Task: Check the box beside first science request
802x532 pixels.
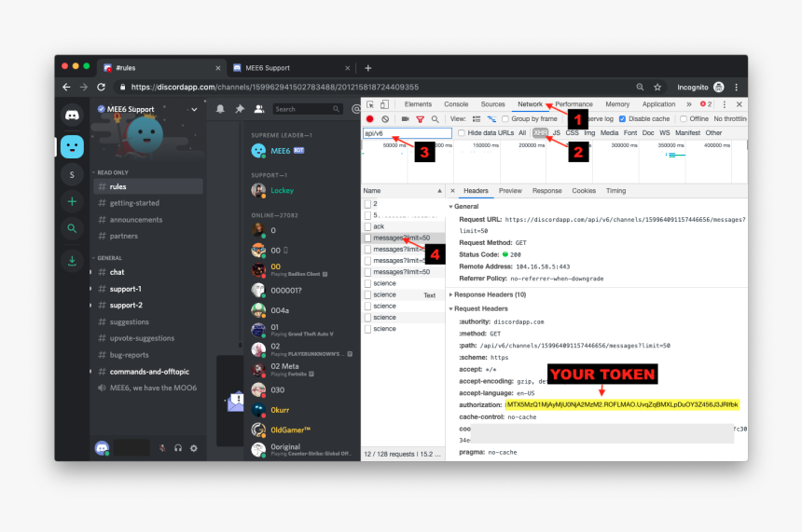Action: (367, 283)
